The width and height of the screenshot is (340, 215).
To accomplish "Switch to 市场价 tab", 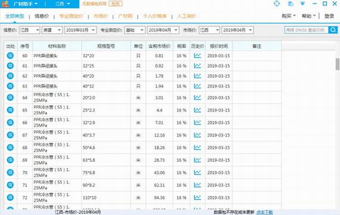I will 101,16.
